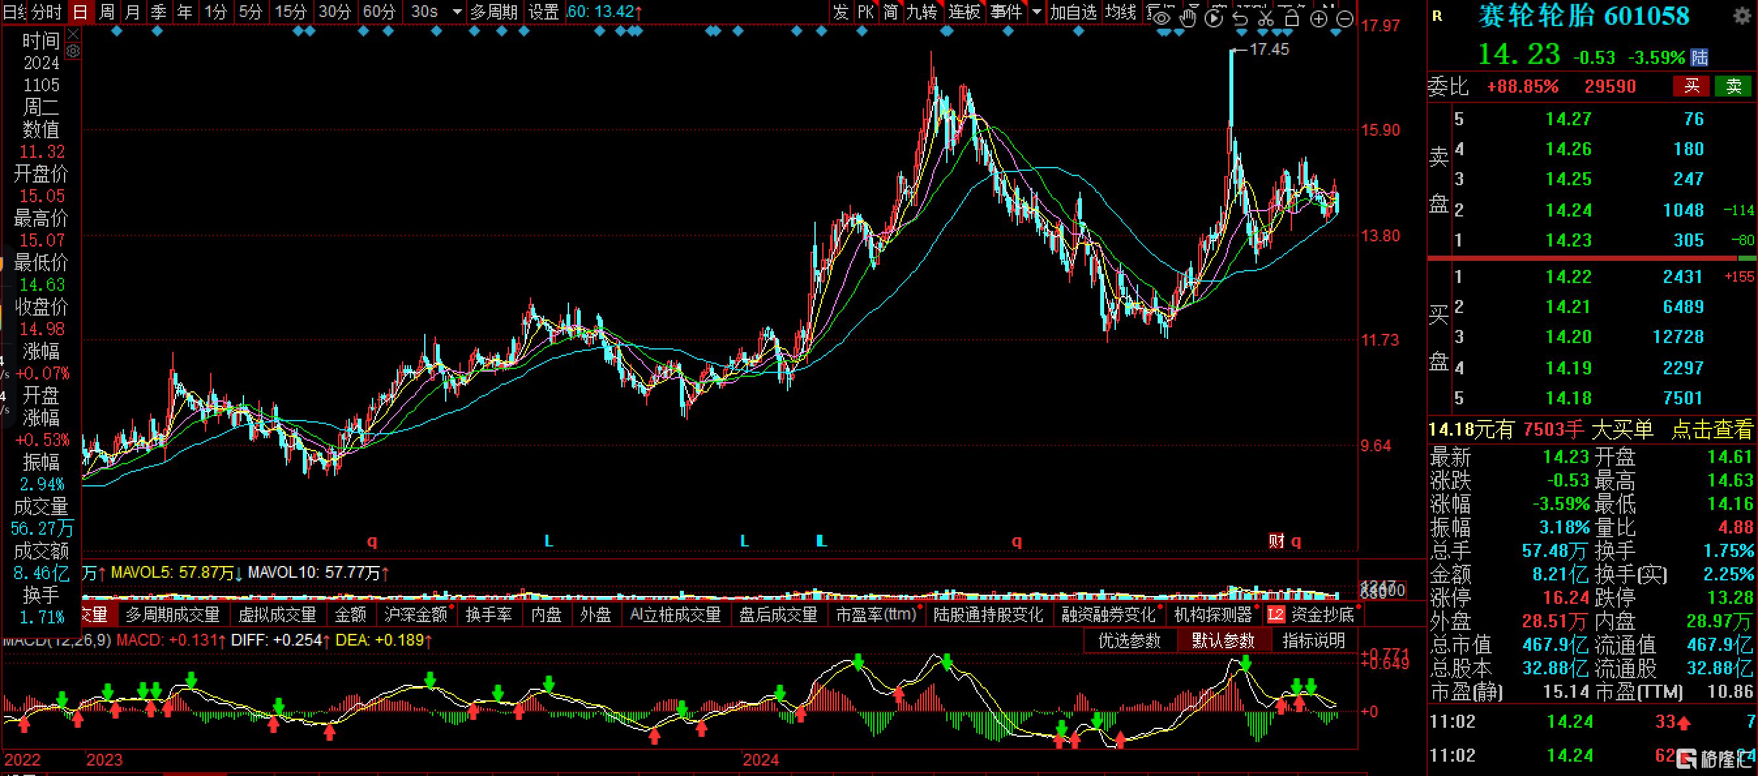Click the 17.45 high price label
The width and height of the screenshot is (1758, 776).
[1269, 49]
